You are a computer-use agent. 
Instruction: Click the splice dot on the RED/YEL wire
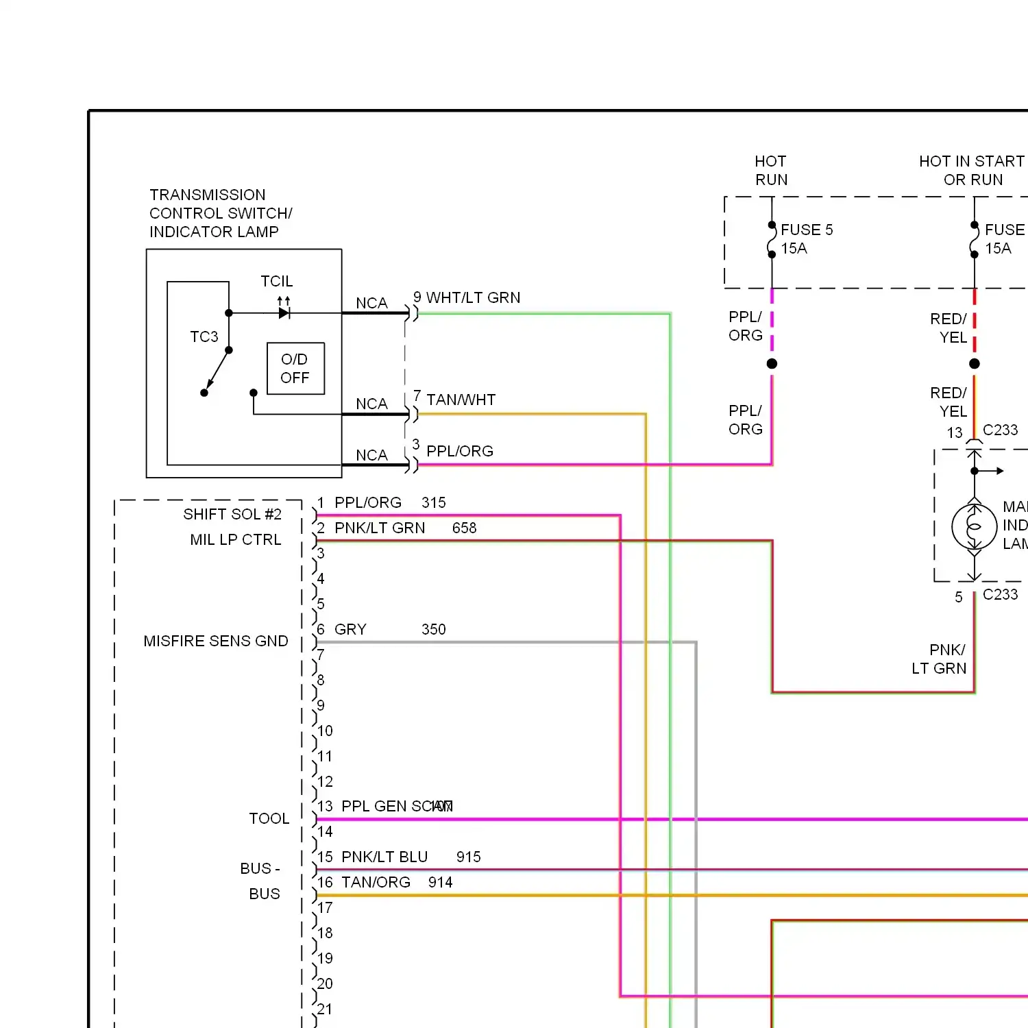(x=975, y=364)
